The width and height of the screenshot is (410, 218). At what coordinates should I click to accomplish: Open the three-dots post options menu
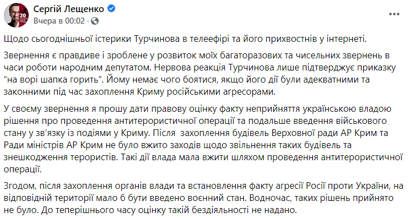394,14
